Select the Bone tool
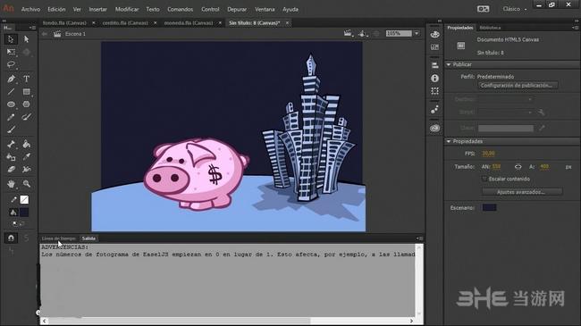This screenshot has width=581, height=326. [11, 144]
